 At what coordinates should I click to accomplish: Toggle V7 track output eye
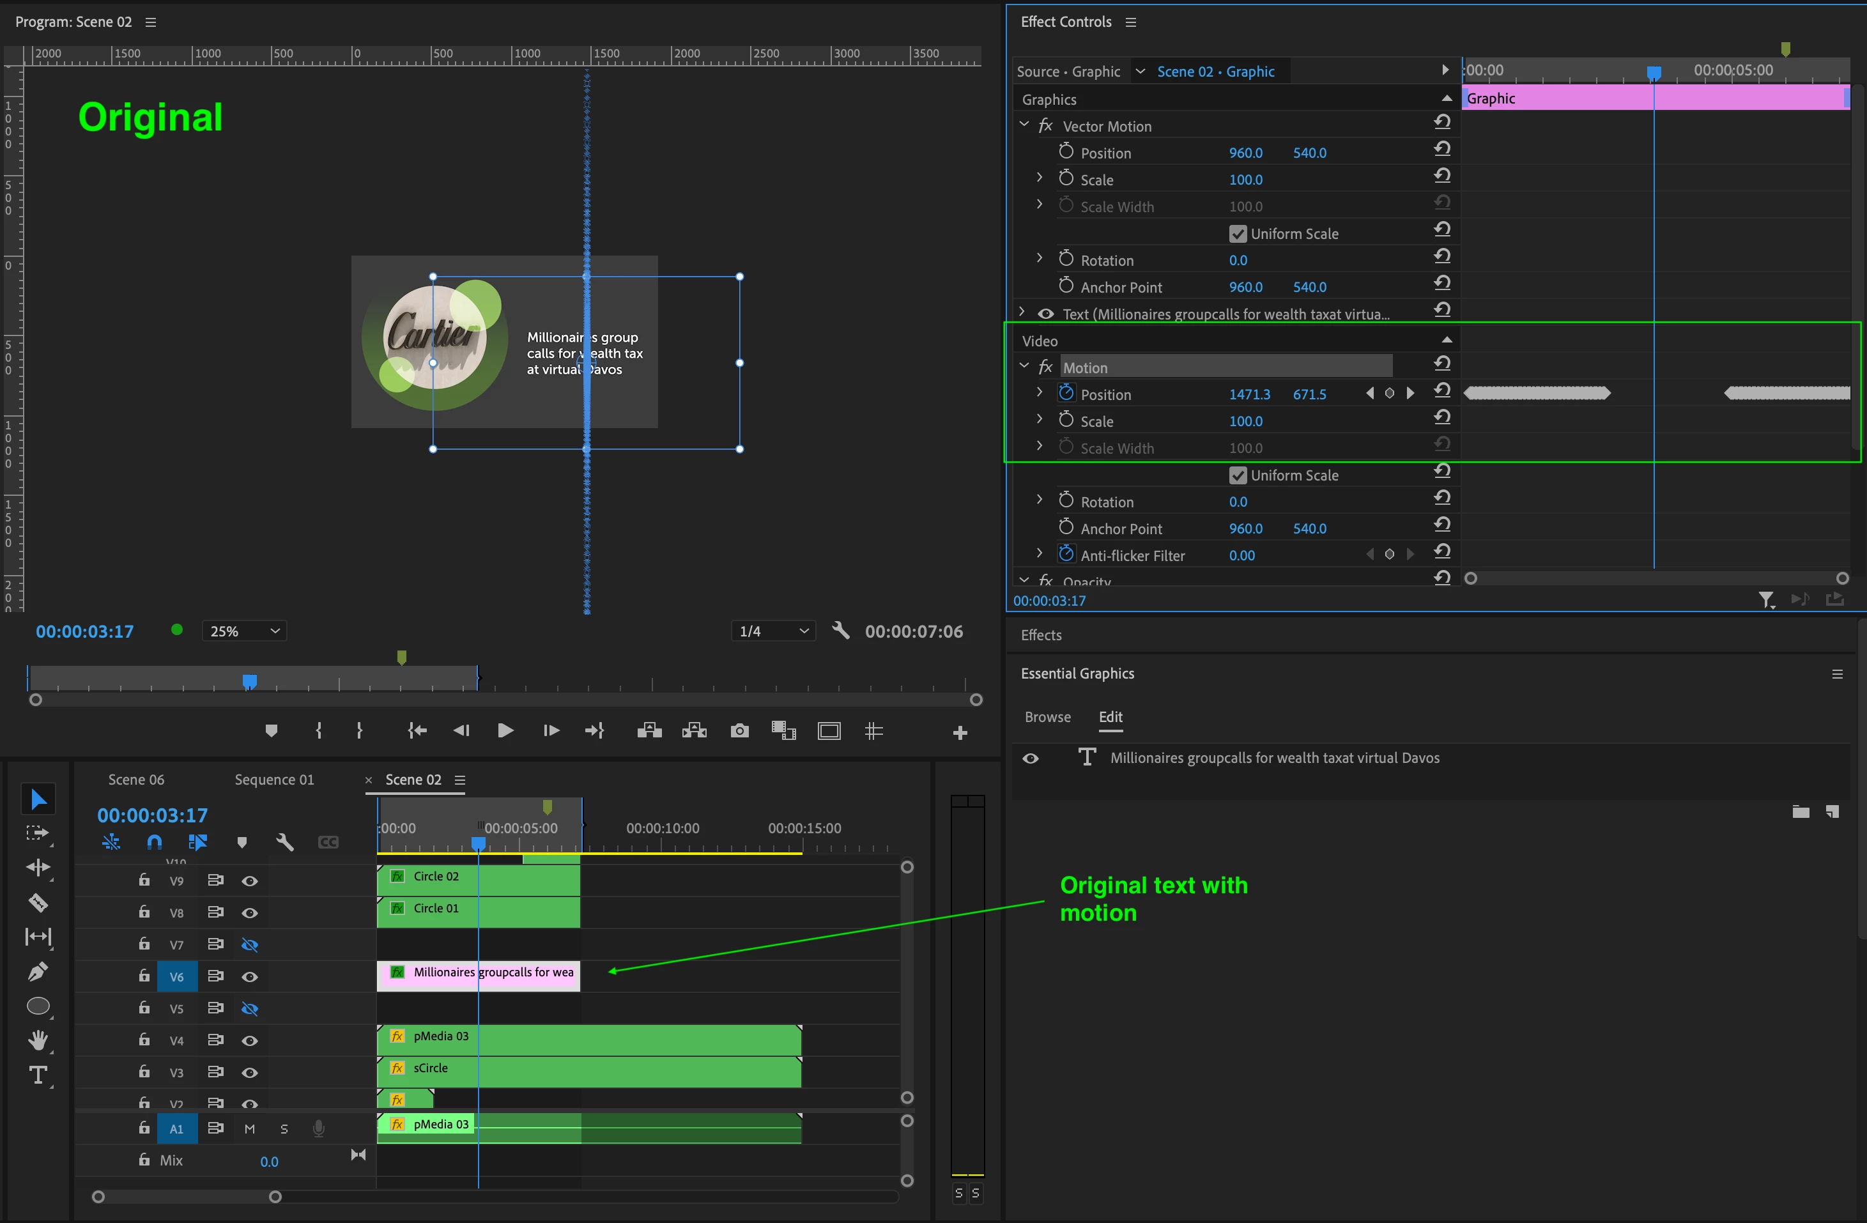pyautogui.click(x=249, y=944)
